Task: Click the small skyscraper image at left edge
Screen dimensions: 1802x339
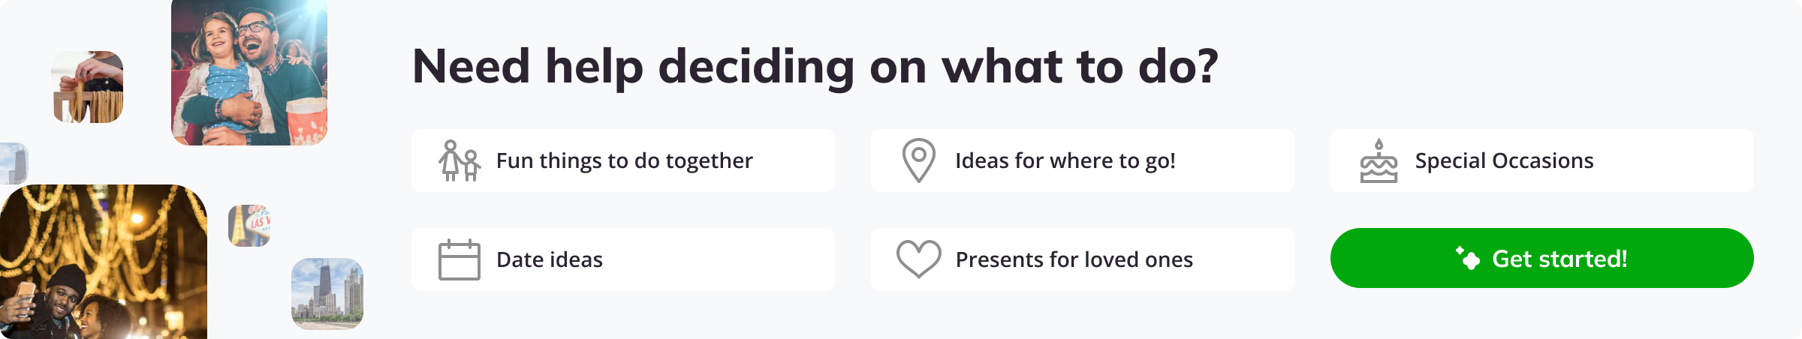Action: (x=14, y=163)
